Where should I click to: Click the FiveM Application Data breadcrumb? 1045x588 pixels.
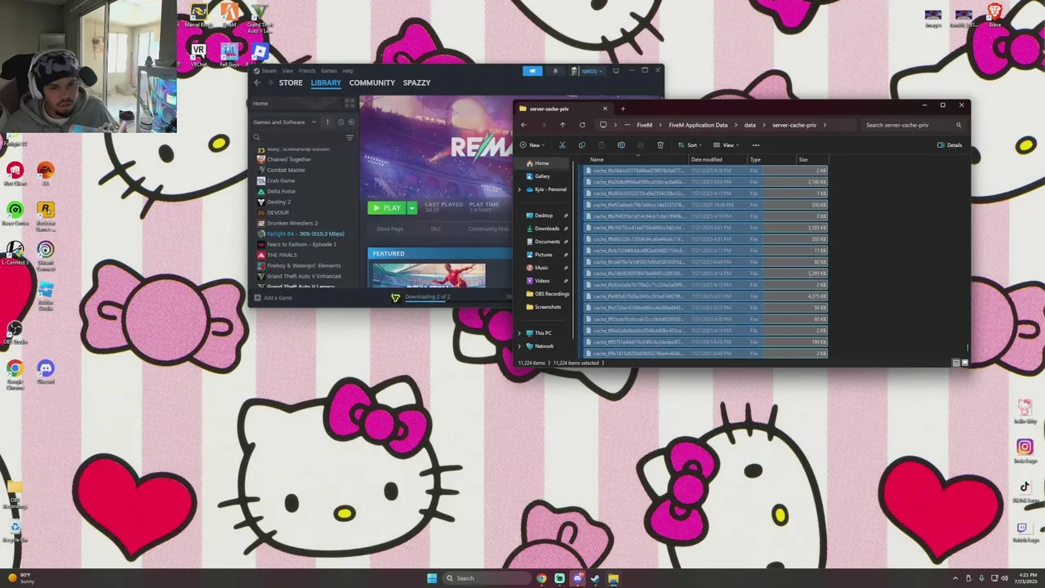[698, 125]
